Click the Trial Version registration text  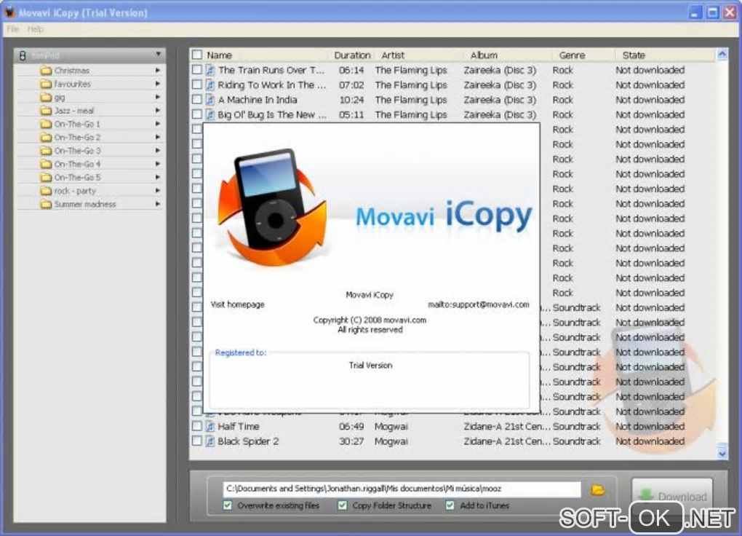coord(370,366)
